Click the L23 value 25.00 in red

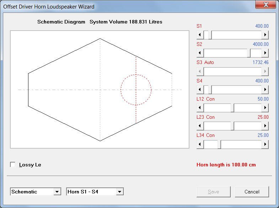click(x=263, y=117)
